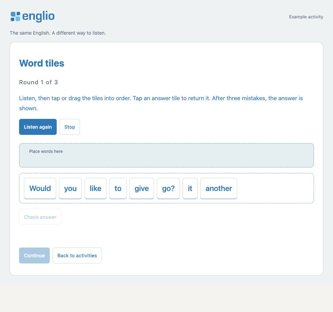Click the Check answer button

(40, 217)
